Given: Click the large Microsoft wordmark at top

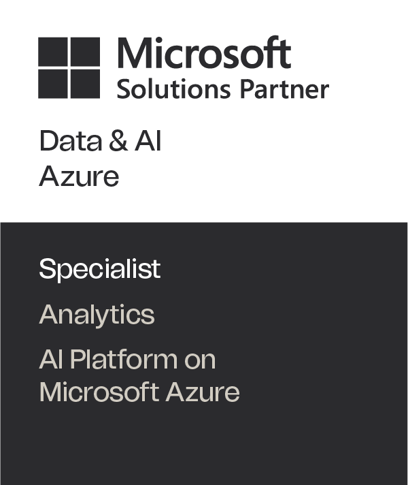Looking at the screenshot, I should point(204,53).
